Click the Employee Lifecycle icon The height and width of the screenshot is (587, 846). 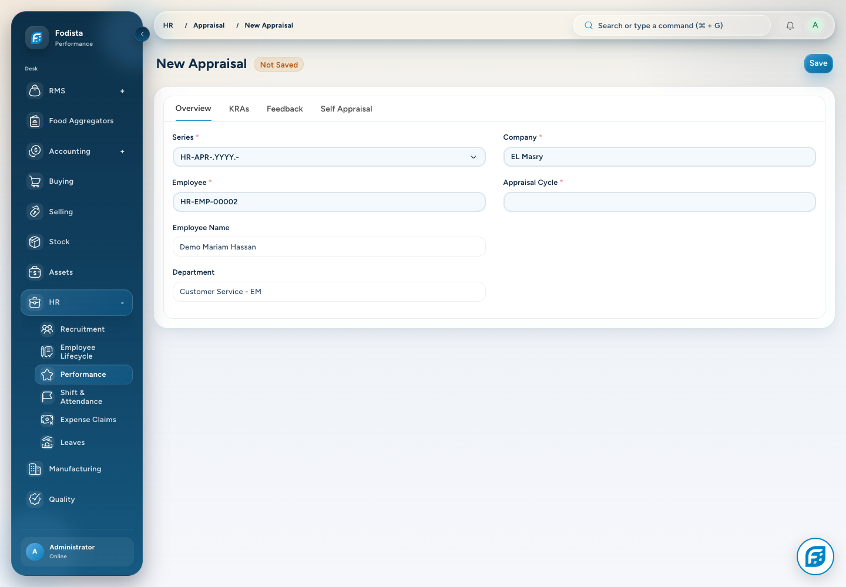click(x=47, y=352)
